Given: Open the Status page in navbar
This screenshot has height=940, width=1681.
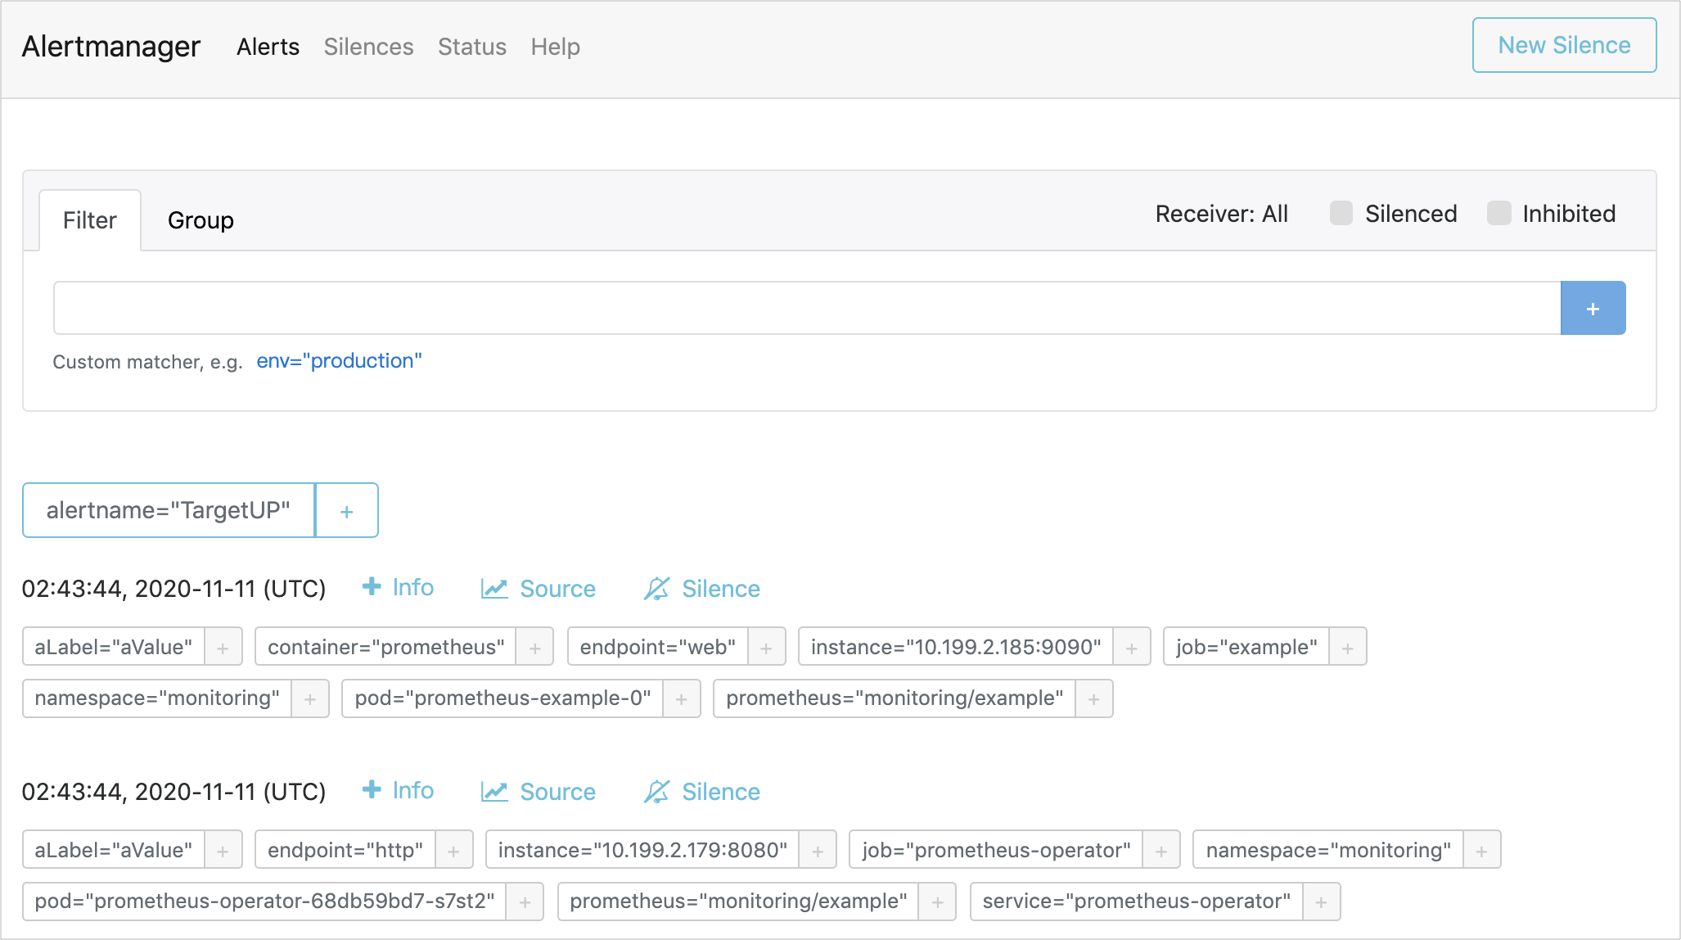Looking at the screenshot, I should (x=471, y=47).
